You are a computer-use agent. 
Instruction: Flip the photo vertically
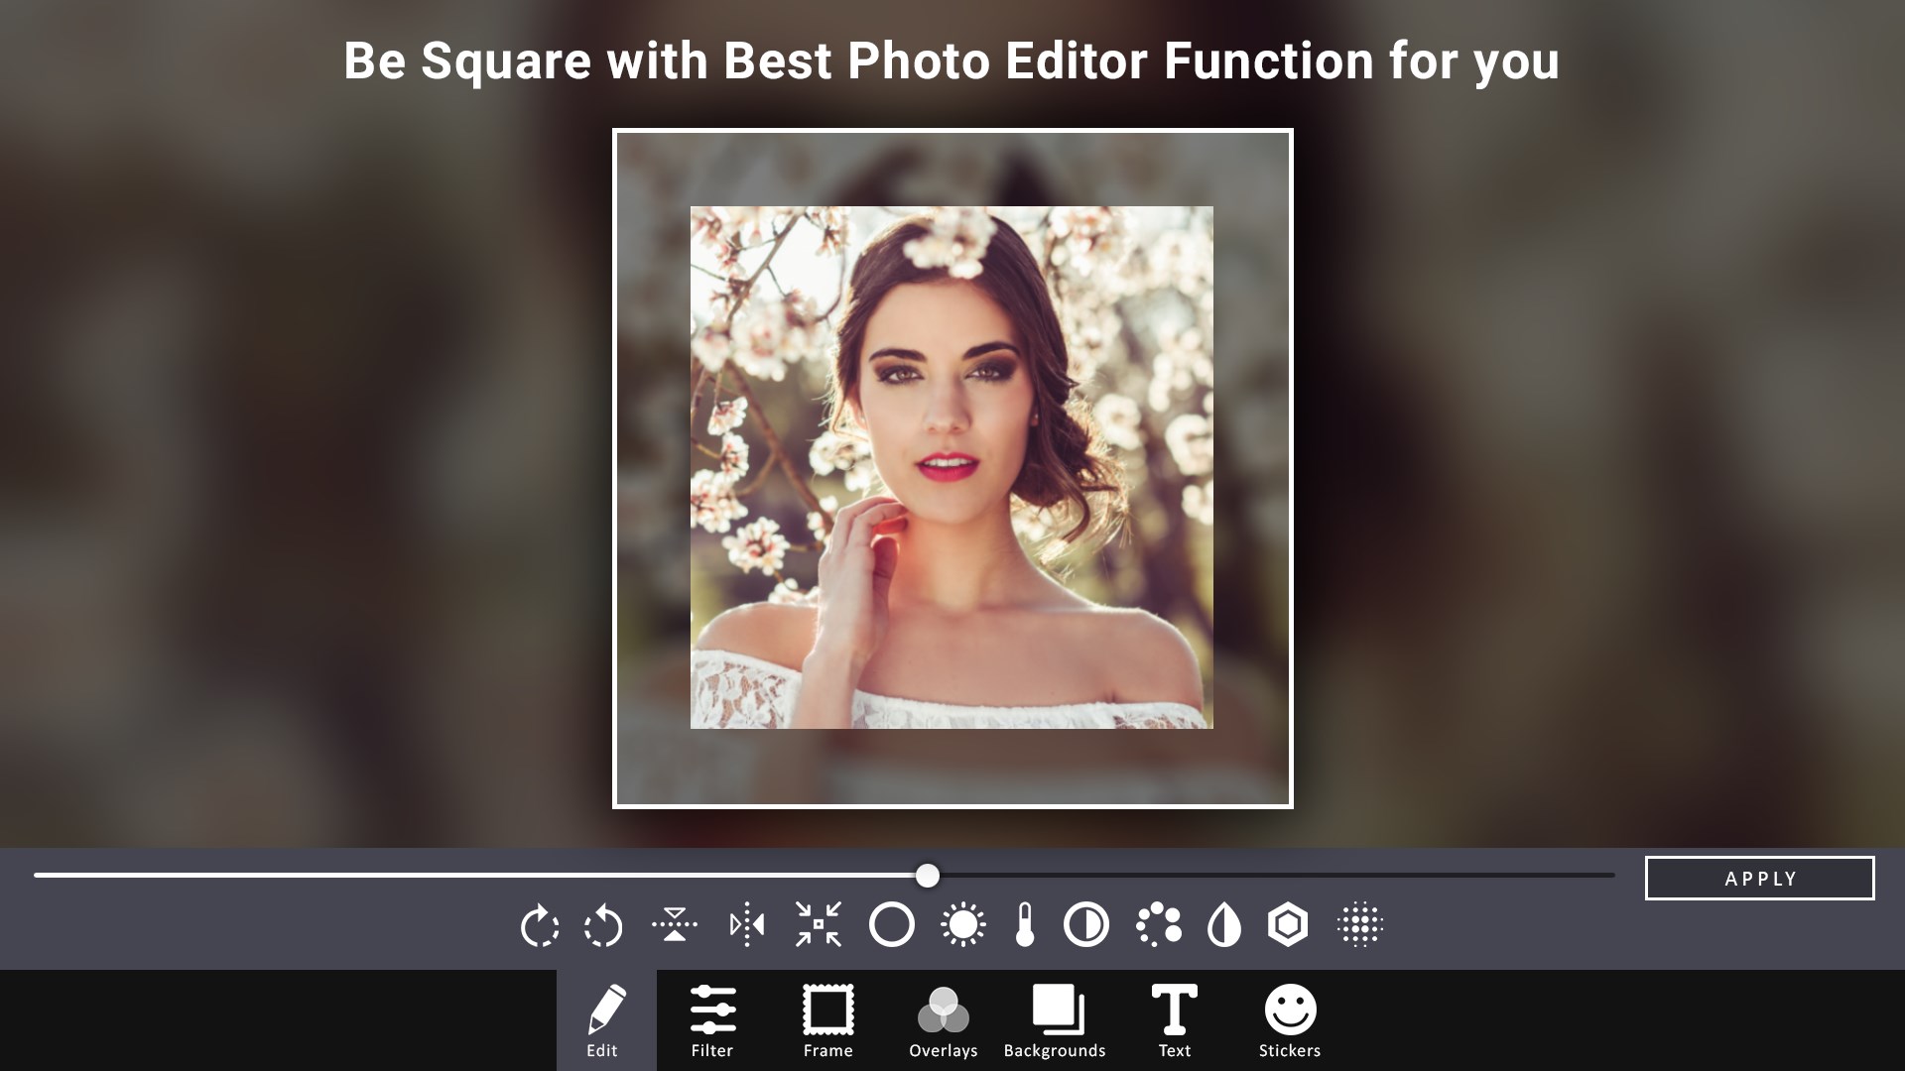click(x=675, y=924)
